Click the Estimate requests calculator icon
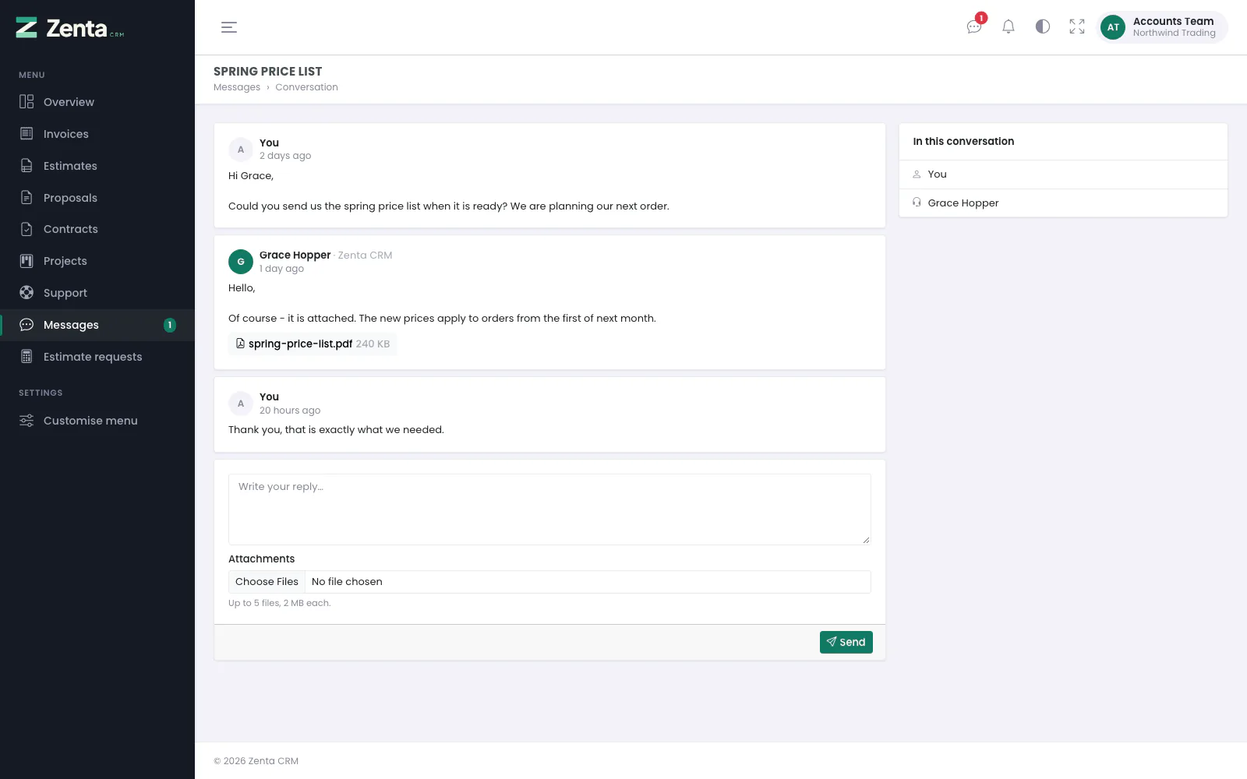This screenshot has width=1247, height=779. pyautogui.click(x=26, y=357)
